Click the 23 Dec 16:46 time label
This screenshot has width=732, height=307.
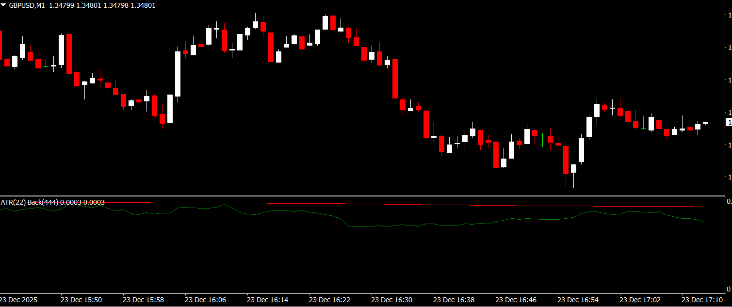tap(516, 300)
